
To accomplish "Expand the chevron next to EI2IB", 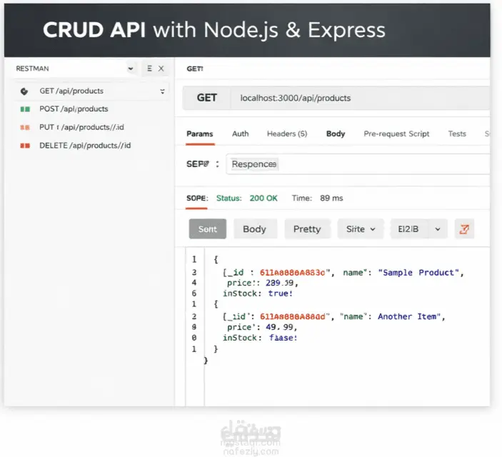I will (x=437, y=229).
